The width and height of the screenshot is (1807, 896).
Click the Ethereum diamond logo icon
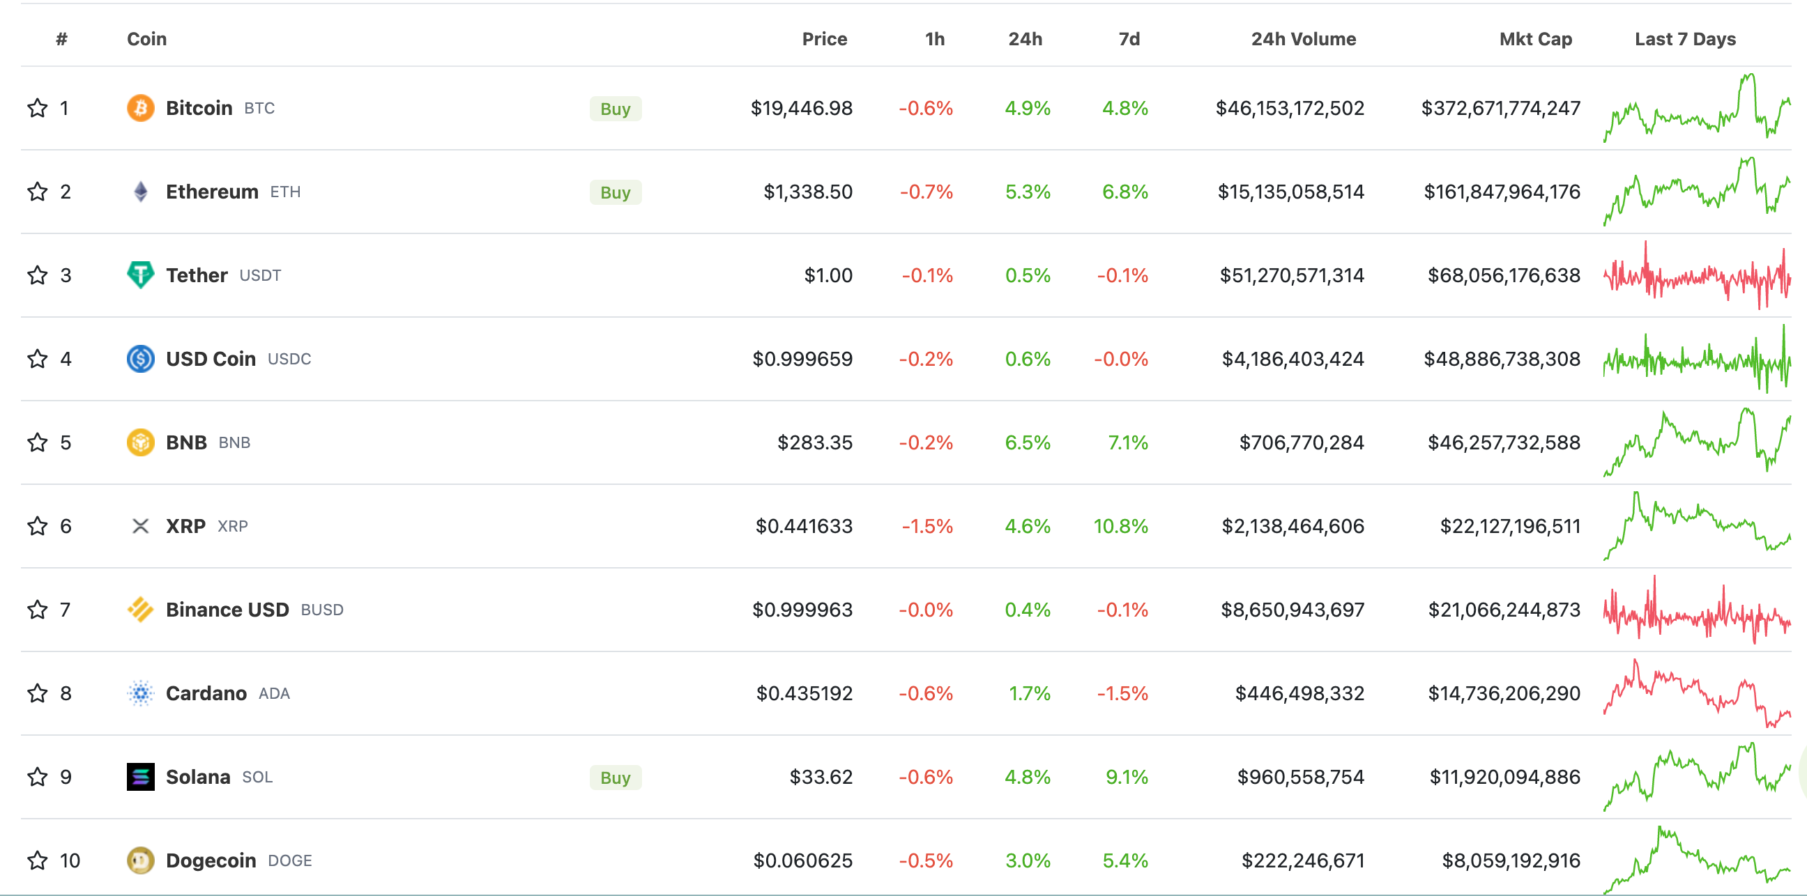click(140, 192)
